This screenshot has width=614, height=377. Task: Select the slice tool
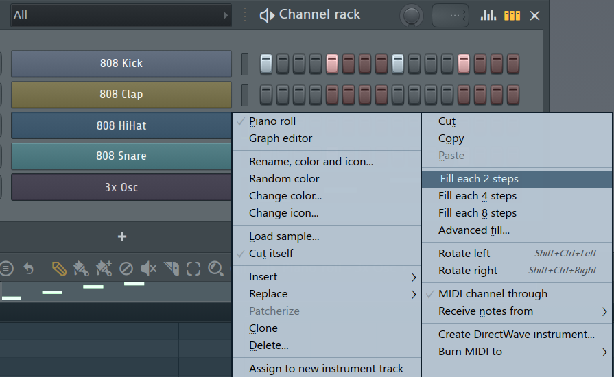(172, 268)
